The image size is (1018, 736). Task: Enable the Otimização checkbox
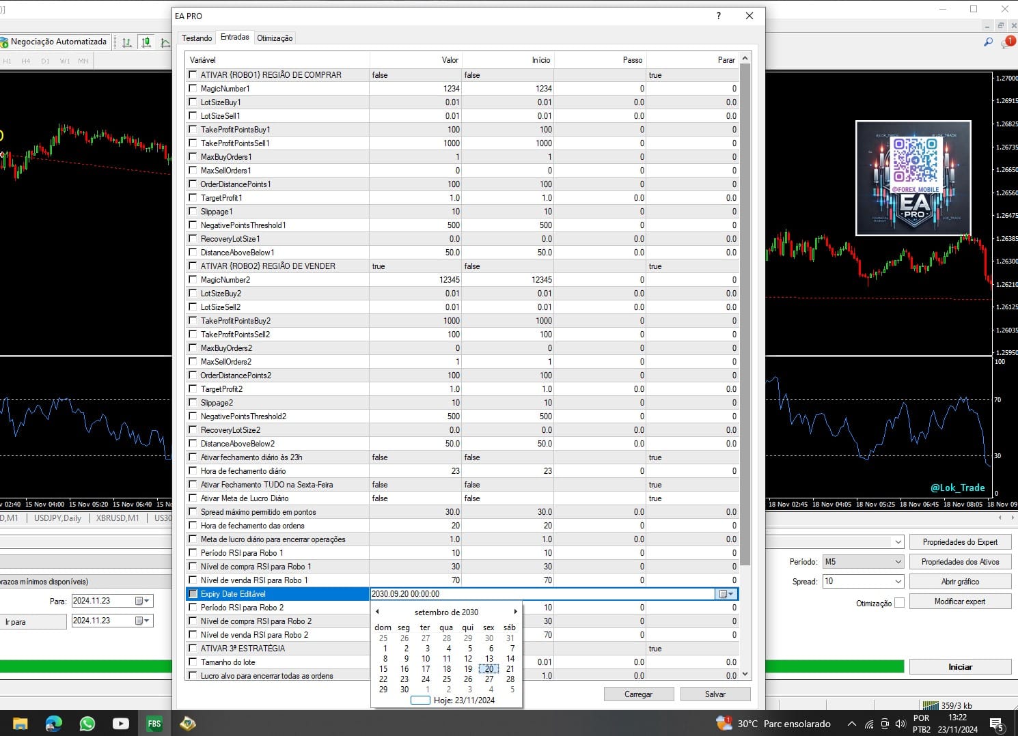click(899, 603)
